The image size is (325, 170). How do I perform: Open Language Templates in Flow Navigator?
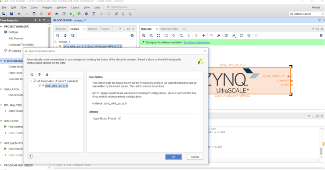(x=21, y=45)
